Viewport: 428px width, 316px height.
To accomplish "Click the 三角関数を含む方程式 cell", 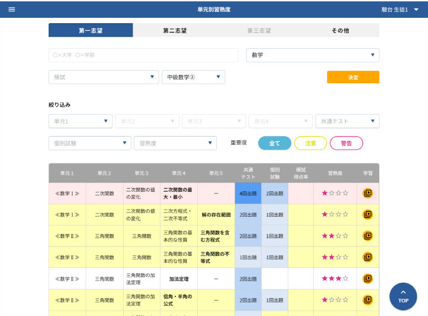I will coord(216,236).
